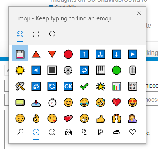
Task: Select the blue refresh arrows emoji
Action: pyautogui.click(x=52, y=86)
